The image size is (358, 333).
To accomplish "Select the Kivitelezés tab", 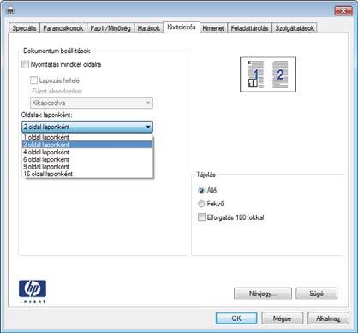I will (x=182, y=27).
